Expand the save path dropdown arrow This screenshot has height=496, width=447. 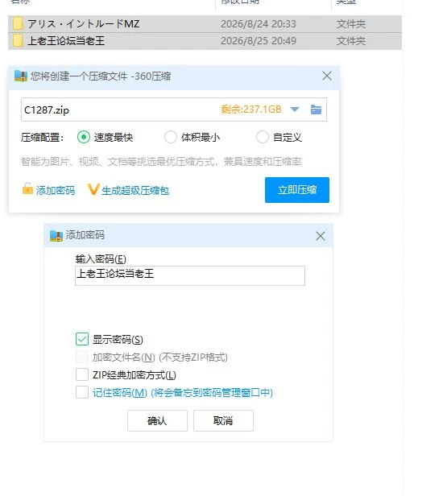[295, 110]
